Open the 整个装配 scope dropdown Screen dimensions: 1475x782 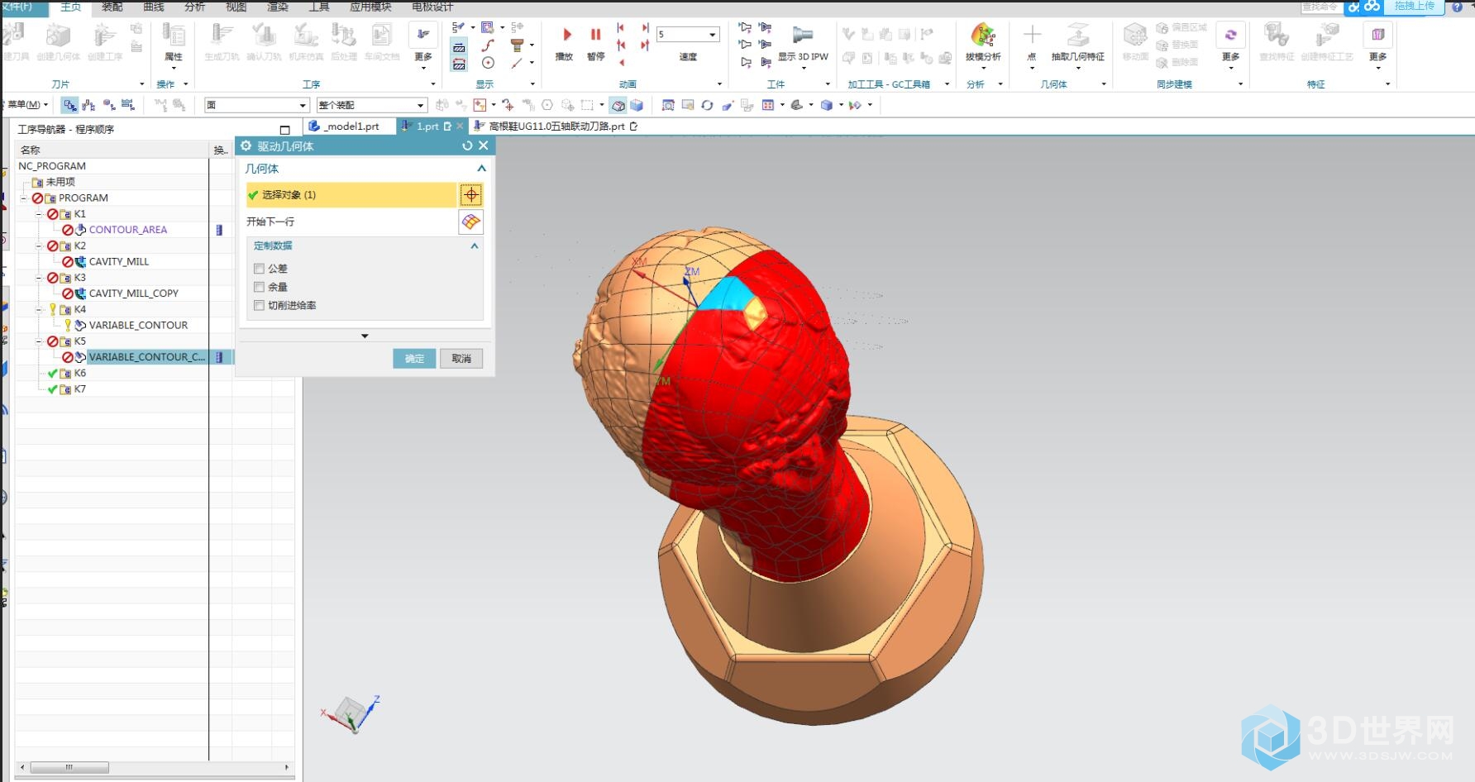click(x=420, y=105)
